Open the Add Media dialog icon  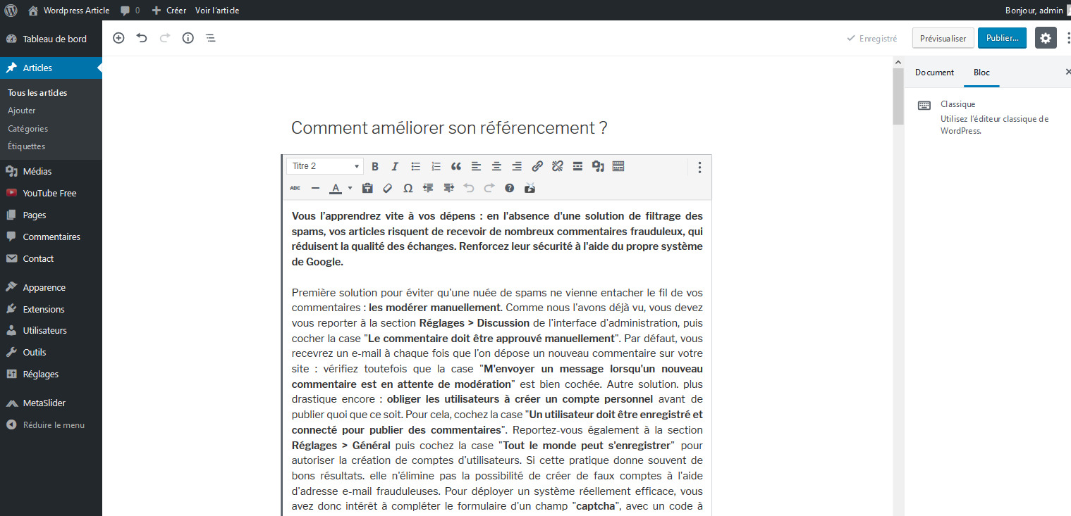pyautogui.click(x=598, y=166)
